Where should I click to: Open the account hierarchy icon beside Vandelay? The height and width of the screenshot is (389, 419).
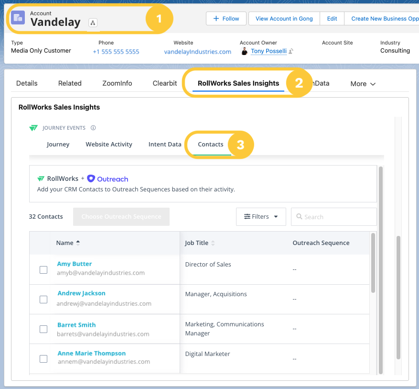(93, 23)
